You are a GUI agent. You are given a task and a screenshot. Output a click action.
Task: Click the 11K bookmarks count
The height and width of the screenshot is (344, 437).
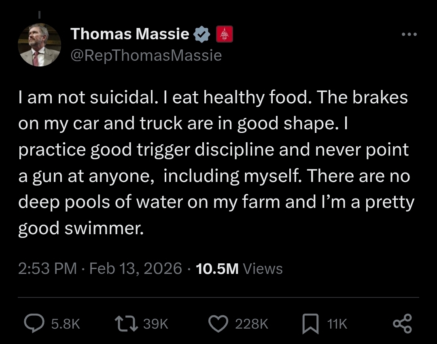[x=337, y=324]
